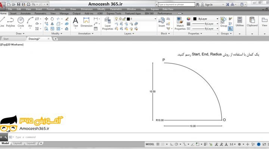This screenshot has height=149, width=269.
Task: Expand the Layers panel
Action: (x=129, y=34)
